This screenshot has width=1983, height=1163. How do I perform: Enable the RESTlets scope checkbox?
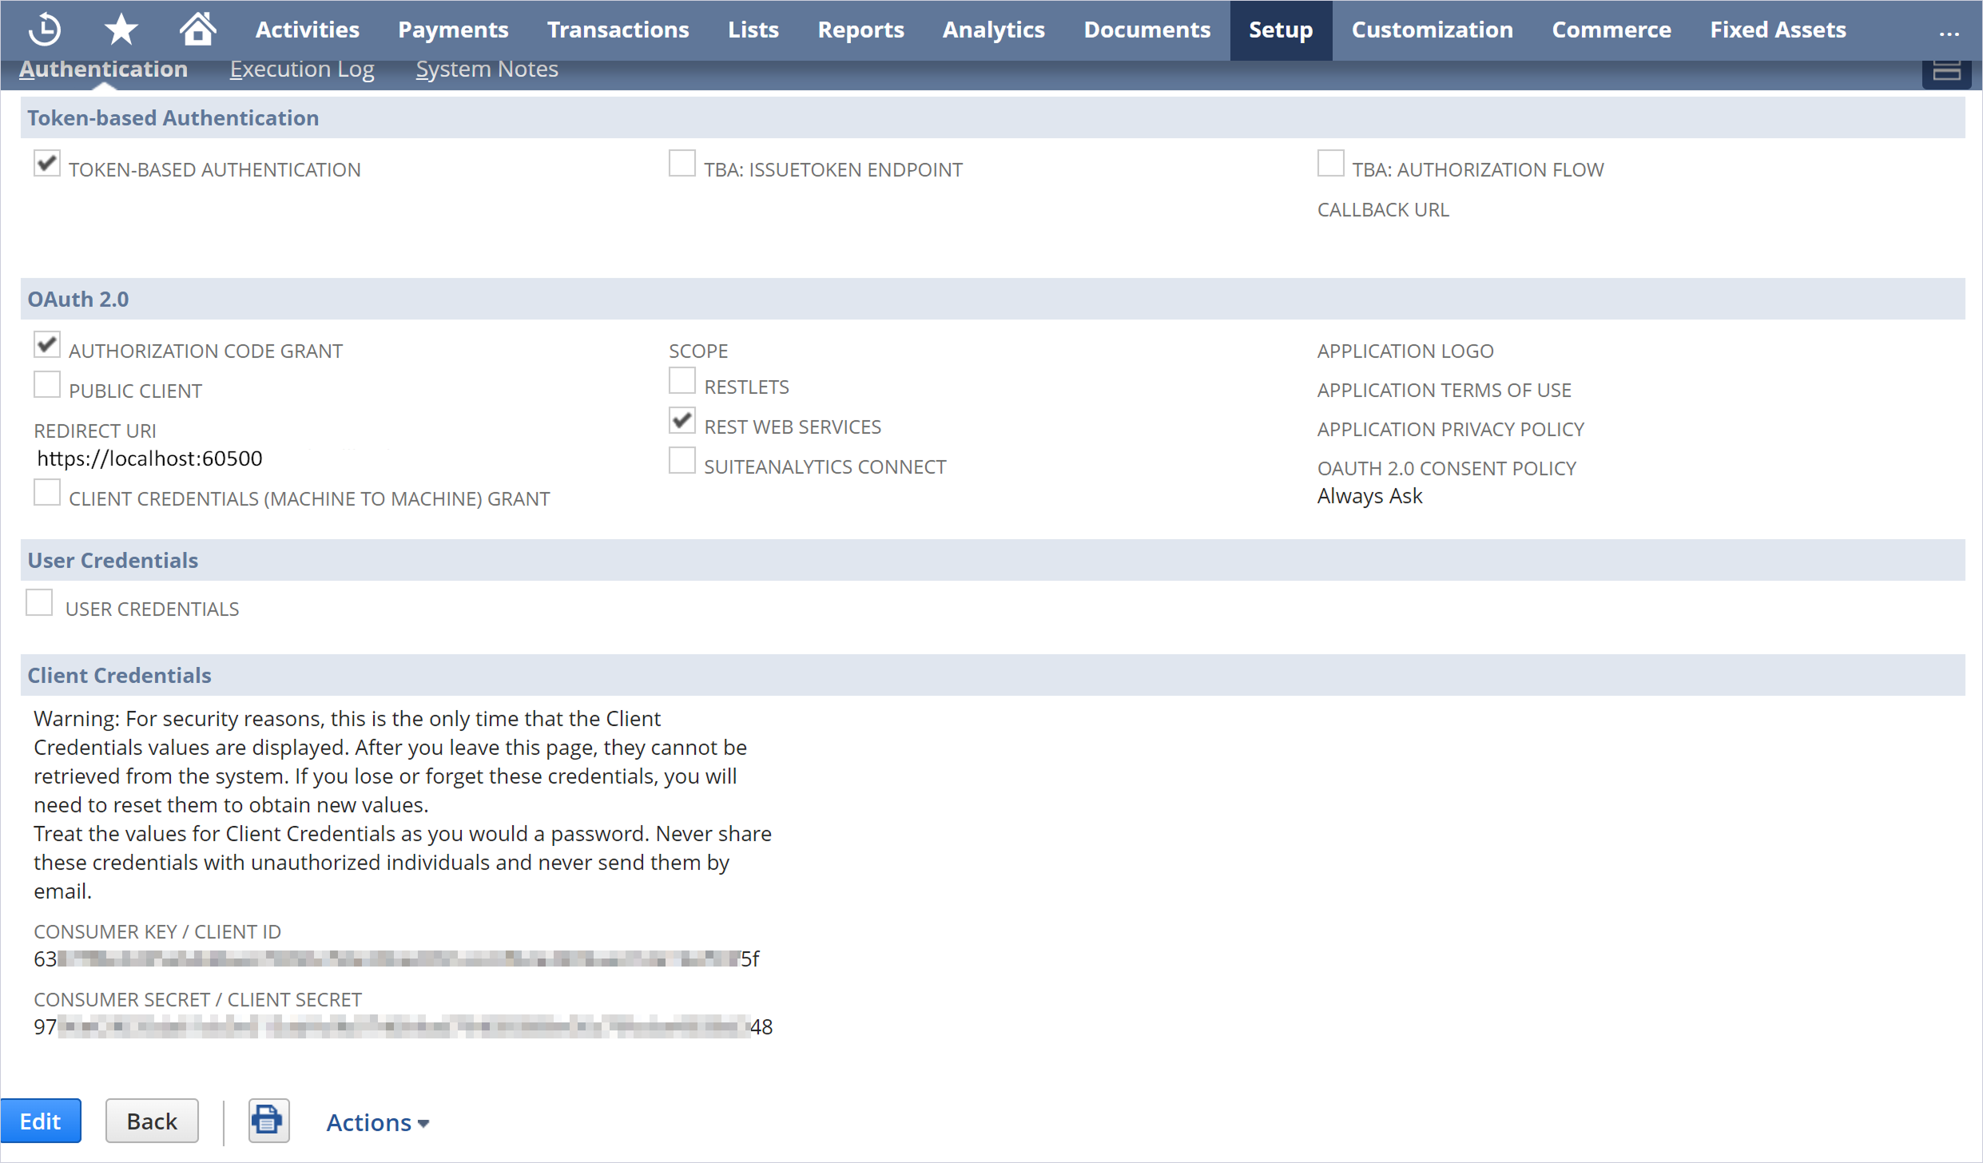pyautogui.click(x=682, y=381)
